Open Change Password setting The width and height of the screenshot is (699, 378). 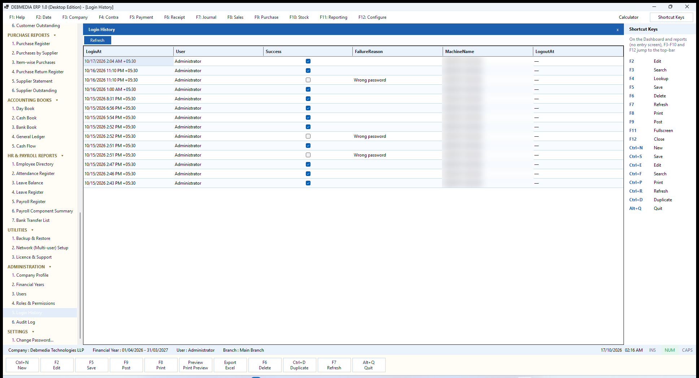coord(32,340)
